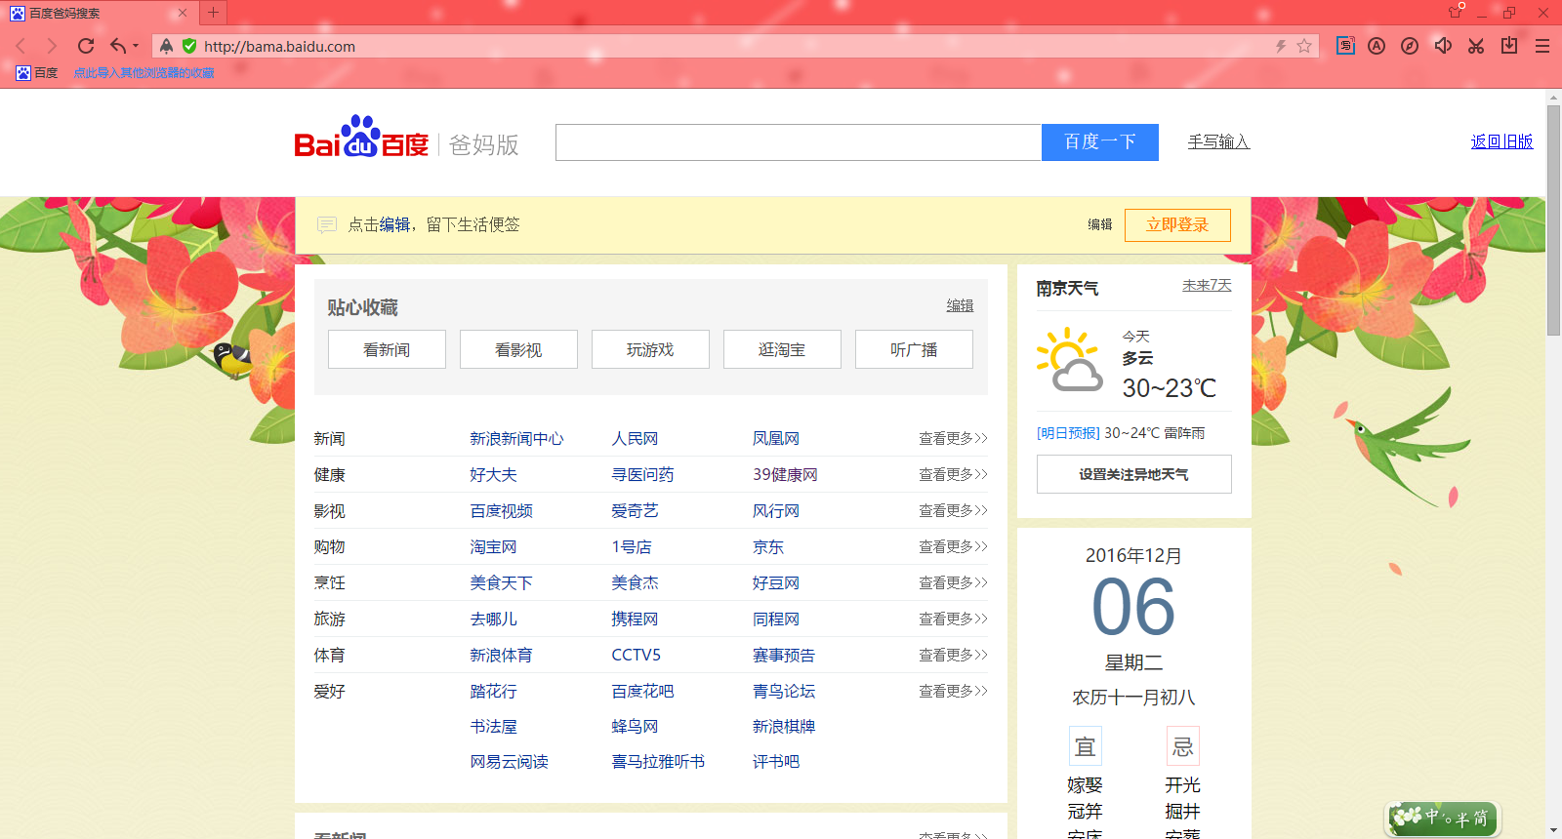Bookmark page with the star icon
Viewport: 1562px width, 839px height.
click(1304, 46)
